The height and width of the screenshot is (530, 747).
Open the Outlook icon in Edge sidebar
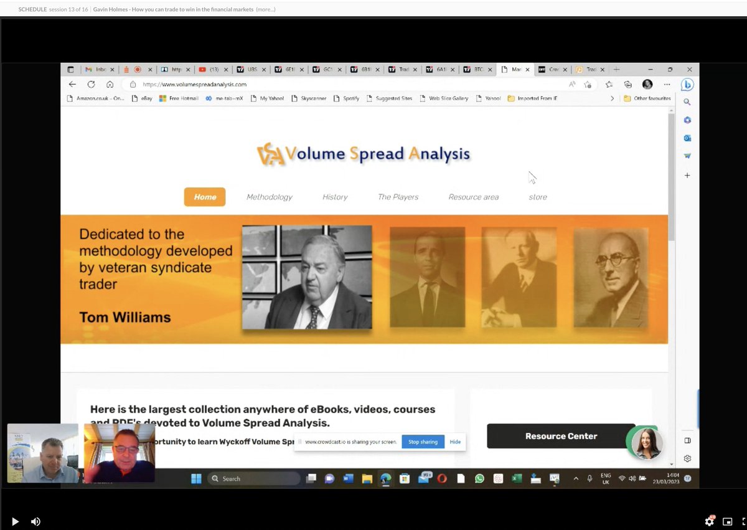click(687, 138)
